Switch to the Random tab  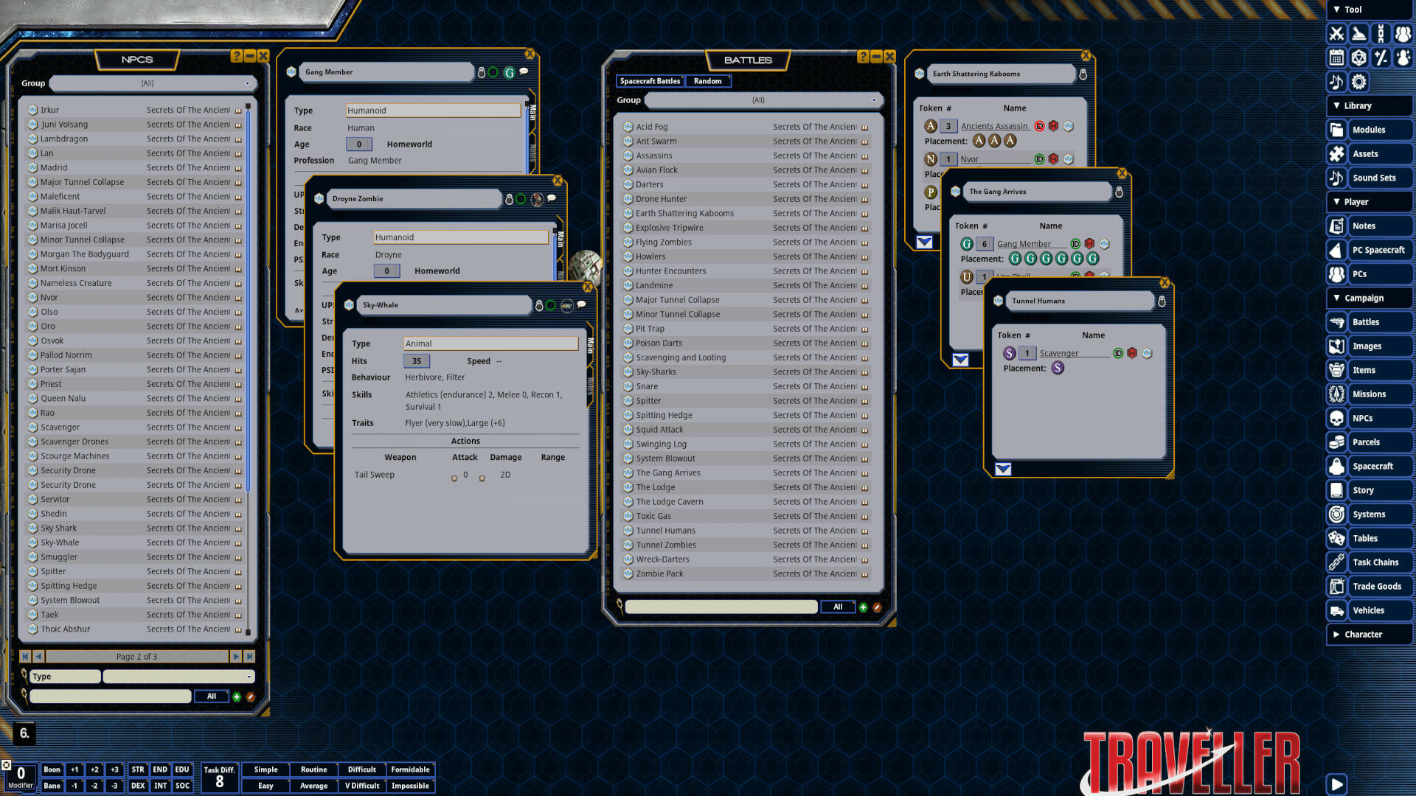(707, 81)
